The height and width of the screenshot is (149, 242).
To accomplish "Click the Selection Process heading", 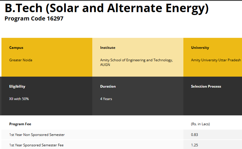I will [x=206, y=87].
